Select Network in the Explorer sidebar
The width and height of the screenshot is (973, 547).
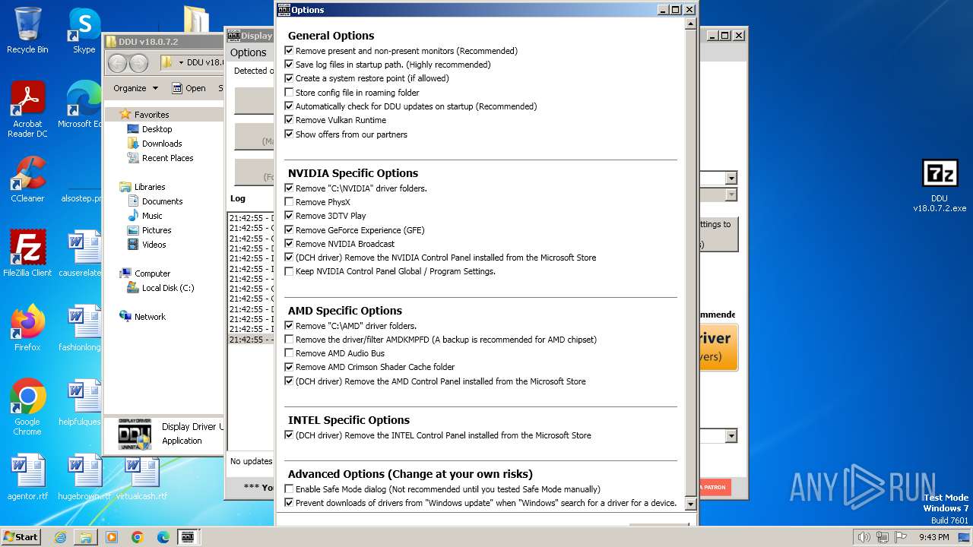coord(150,317)
